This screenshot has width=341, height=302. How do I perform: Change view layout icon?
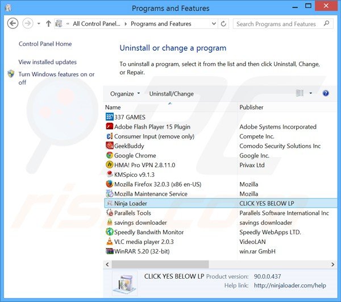pos(300,93)
